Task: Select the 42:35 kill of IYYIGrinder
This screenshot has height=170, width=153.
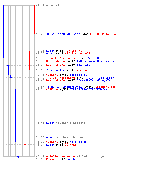Action: 60,51
